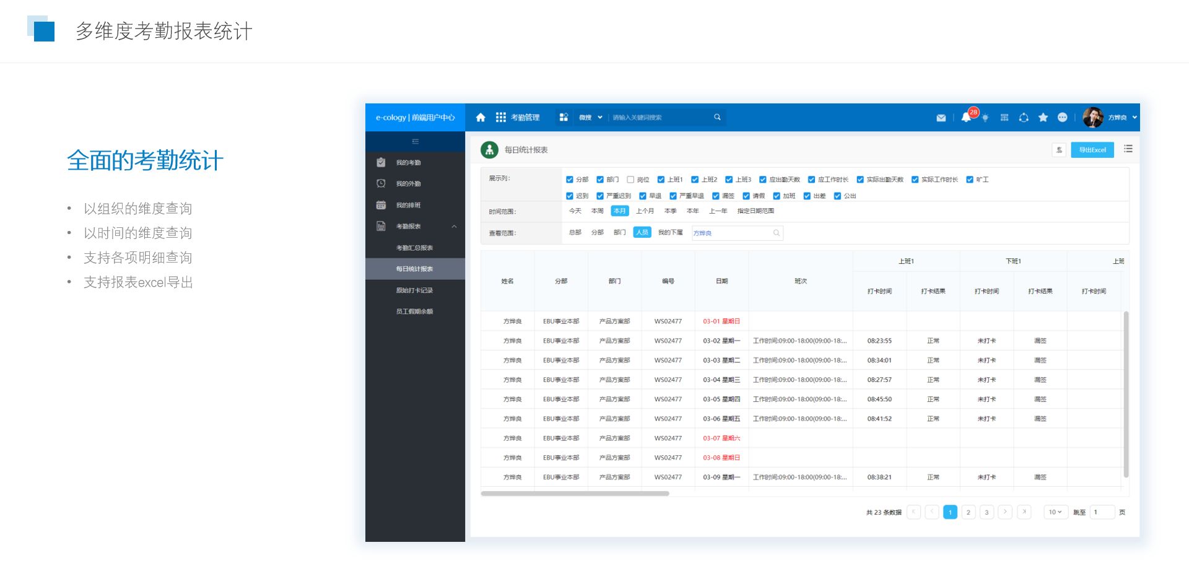
Task: Uncheck the 旷工 column checkbox
Action: pyautogui.click(x=970, y=180)
